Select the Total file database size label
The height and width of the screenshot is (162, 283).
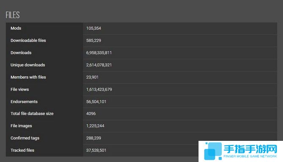[x=32, y=113]
